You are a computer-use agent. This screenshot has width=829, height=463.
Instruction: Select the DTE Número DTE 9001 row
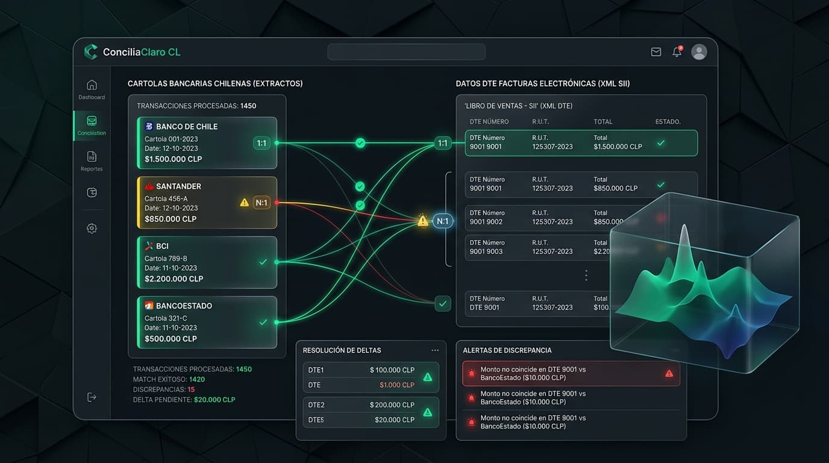[x=538, y=303]
